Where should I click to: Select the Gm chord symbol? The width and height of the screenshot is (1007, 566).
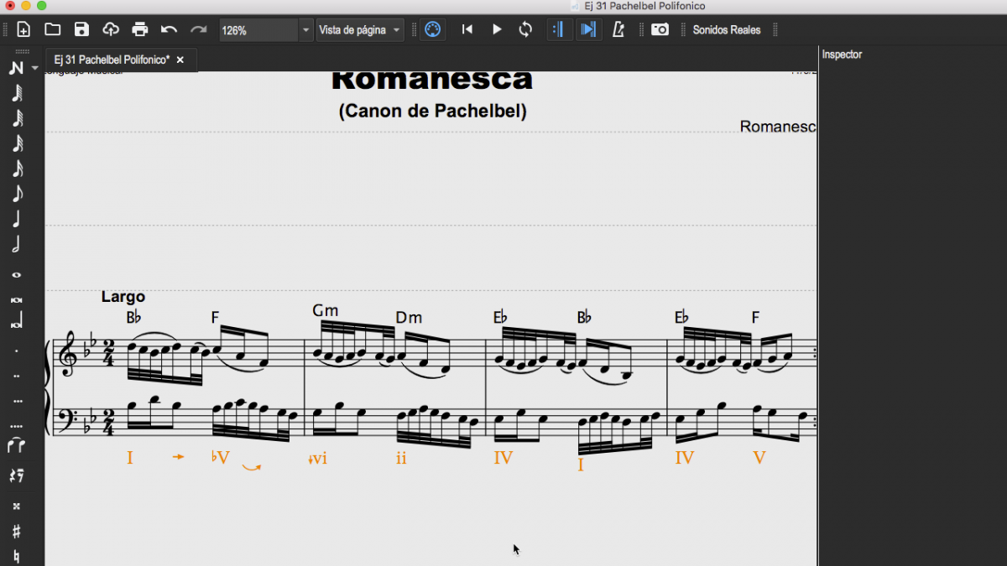point(325,310)
